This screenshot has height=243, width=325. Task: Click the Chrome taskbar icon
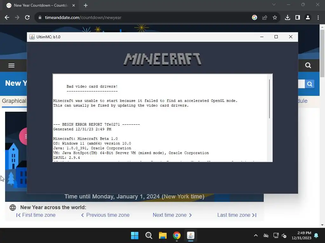point(176,235)
